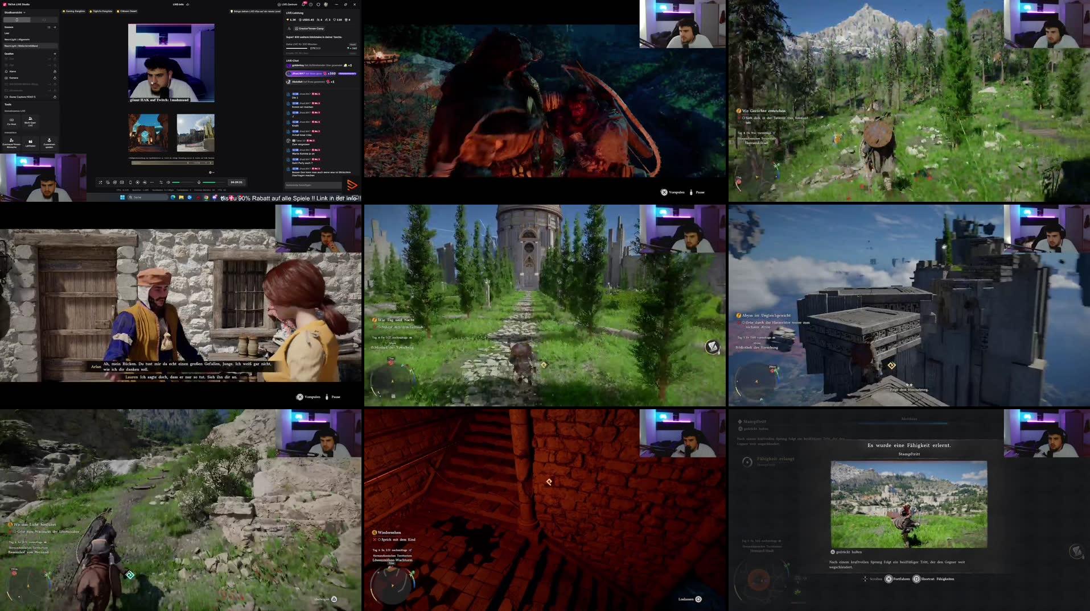Click the quest title Wiedersehen
Viewport: 1090px width, 611px height.
click(x=389, y=533)
